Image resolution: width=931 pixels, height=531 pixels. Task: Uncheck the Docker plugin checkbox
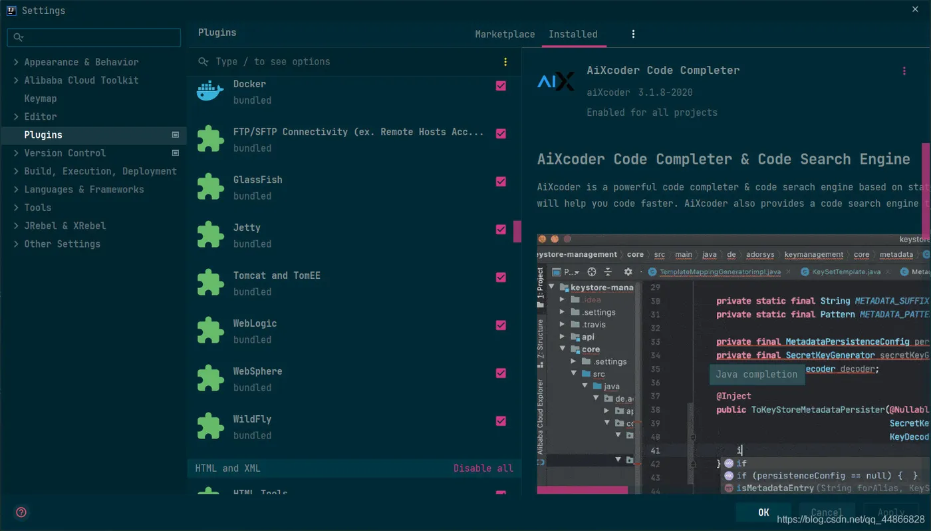501,86
